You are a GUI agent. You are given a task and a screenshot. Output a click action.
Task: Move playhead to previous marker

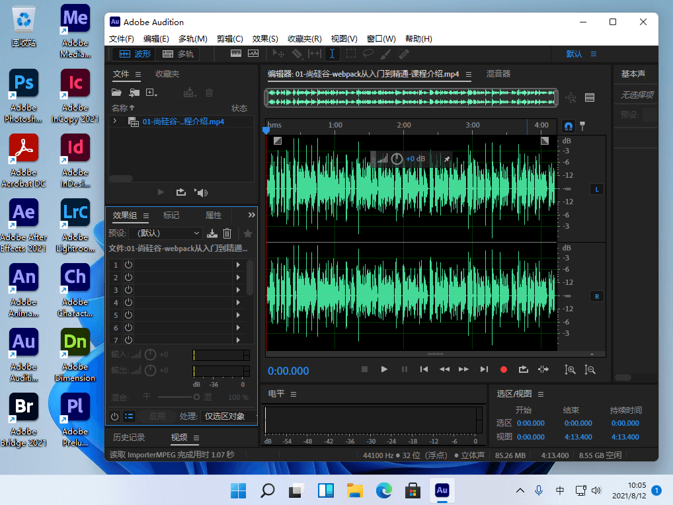pos(424,369)
